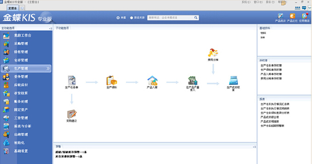
Task: Open the 产品成本明细表 report link
Action: (270, 121)
